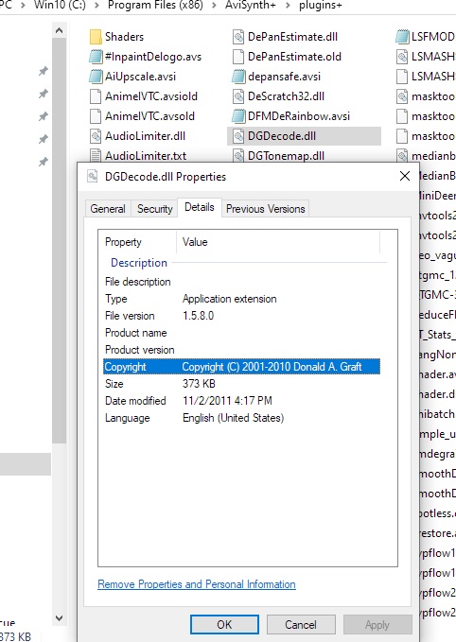Click the Property column header

click(137, 242)
